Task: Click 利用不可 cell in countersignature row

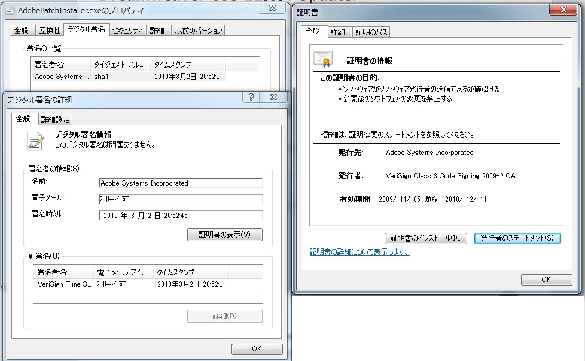Action: click(111, 284)
